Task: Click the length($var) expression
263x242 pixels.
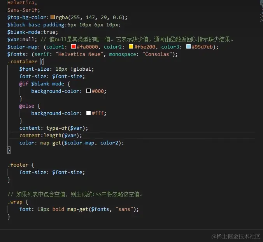Action: pyautogui.click(x=61, y=136)
